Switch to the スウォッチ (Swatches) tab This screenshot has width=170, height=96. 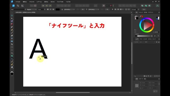(141, 13)
